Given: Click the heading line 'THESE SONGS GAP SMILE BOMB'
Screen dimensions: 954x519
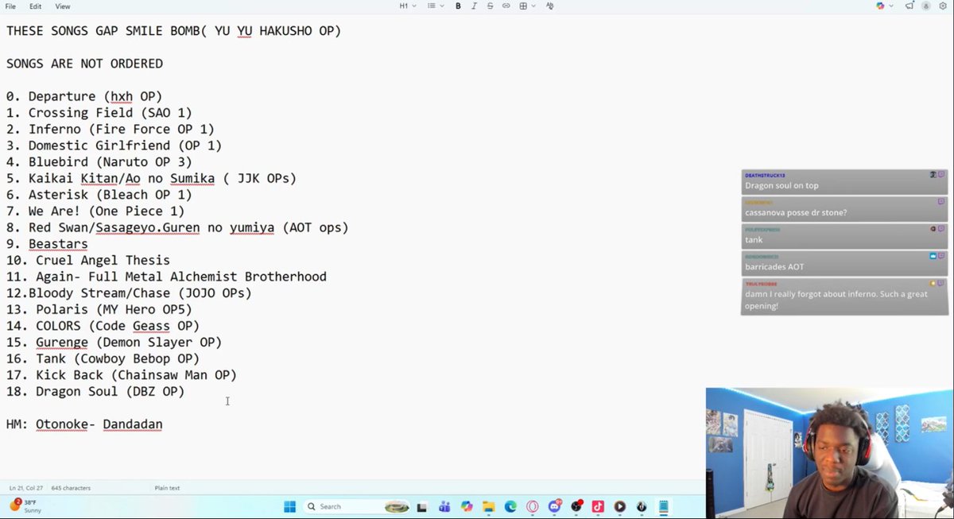Looking at the screenshot, I should (173, 31).
